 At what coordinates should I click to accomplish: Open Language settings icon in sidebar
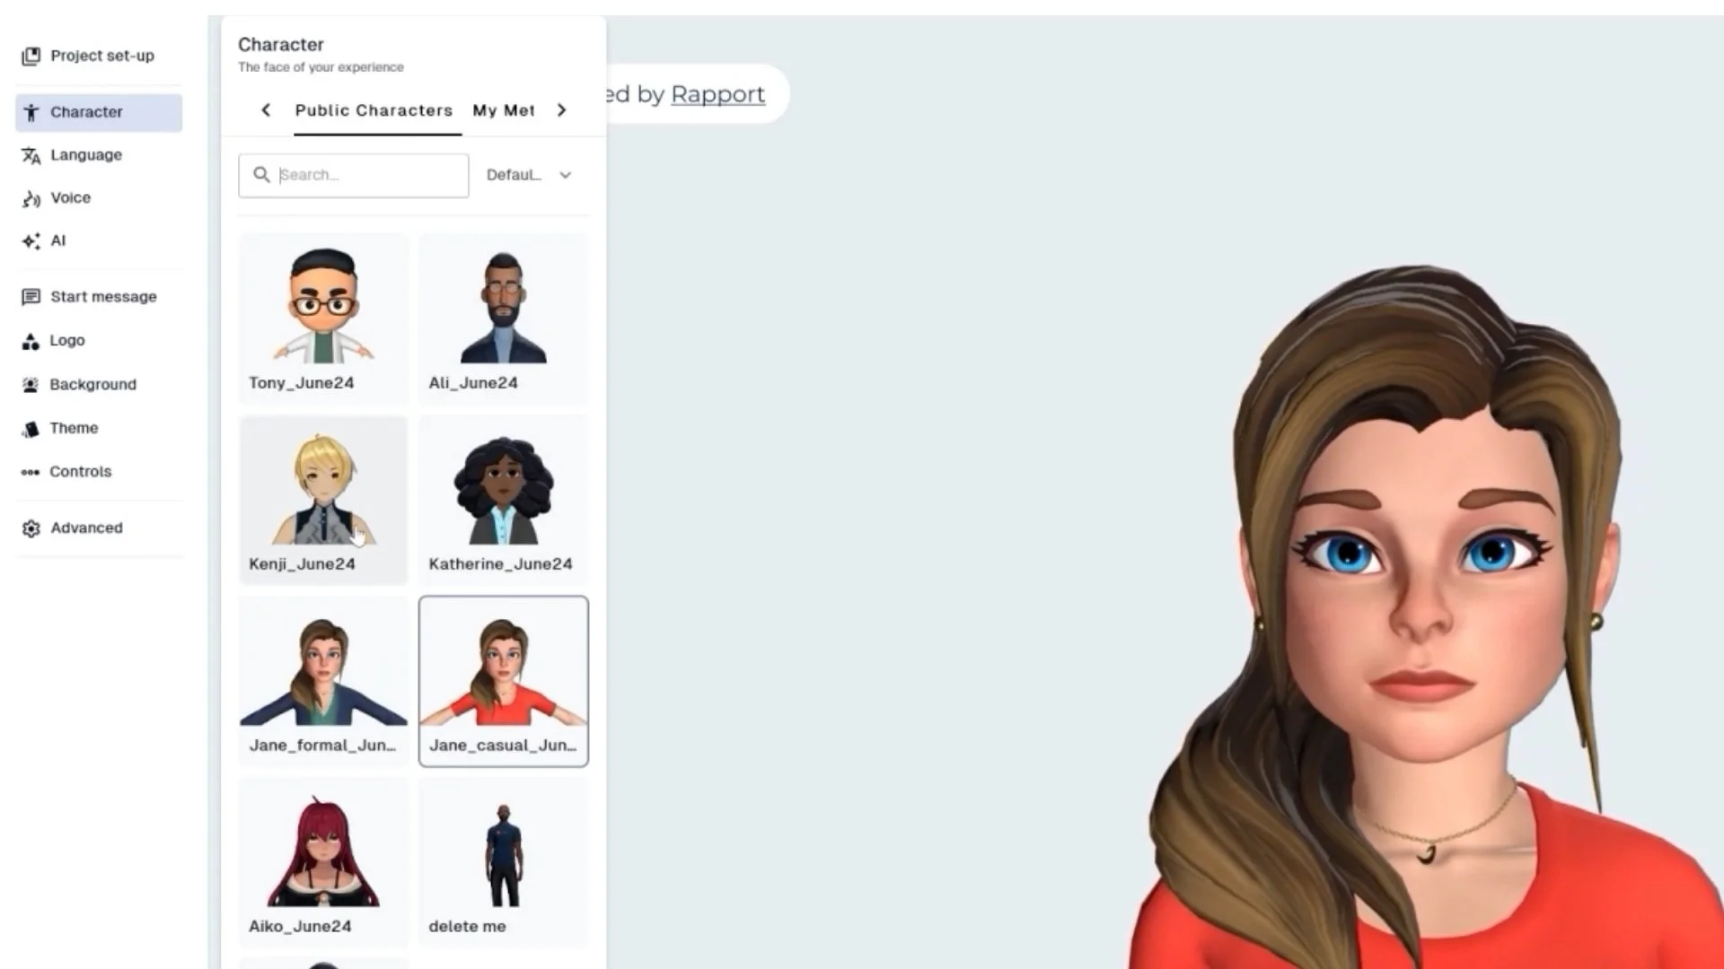[x=31, y=156]
